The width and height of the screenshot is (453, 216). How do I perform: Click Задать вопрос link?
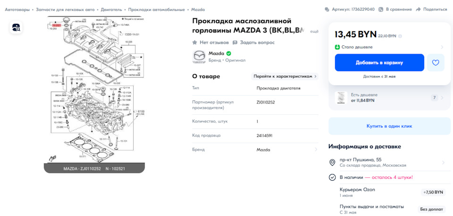pyautogui.click(x=257, y=42)
